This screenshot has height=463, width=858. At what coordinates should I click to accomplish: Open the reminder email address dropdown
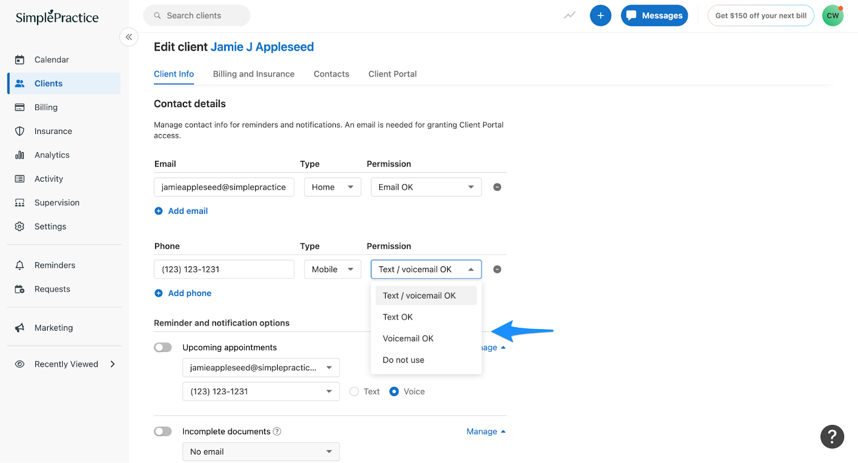(261, 368)
